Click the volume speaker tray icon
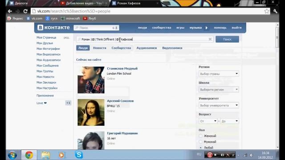 click(x=252, y=155)
